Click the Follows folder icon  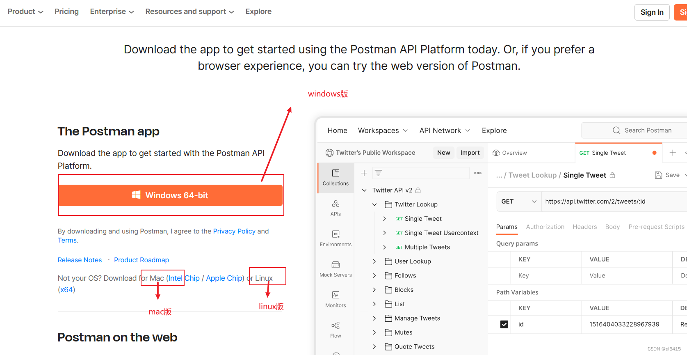click(x=388, y=276)
